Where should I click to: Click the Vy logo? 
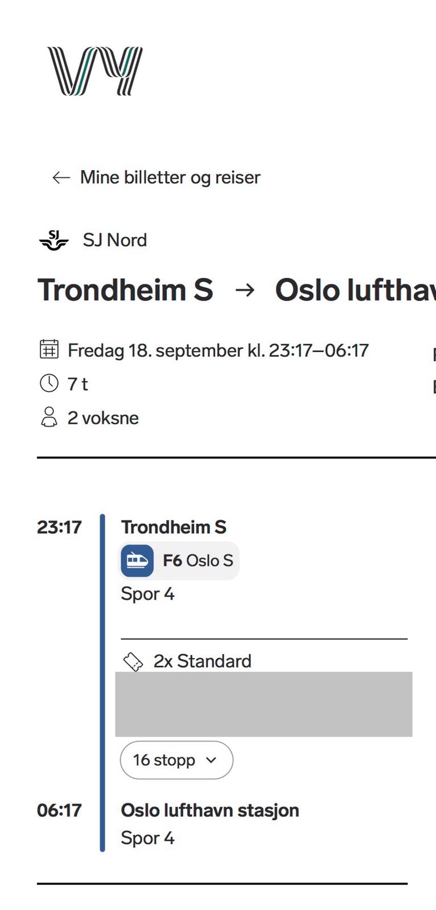(94, 71)
